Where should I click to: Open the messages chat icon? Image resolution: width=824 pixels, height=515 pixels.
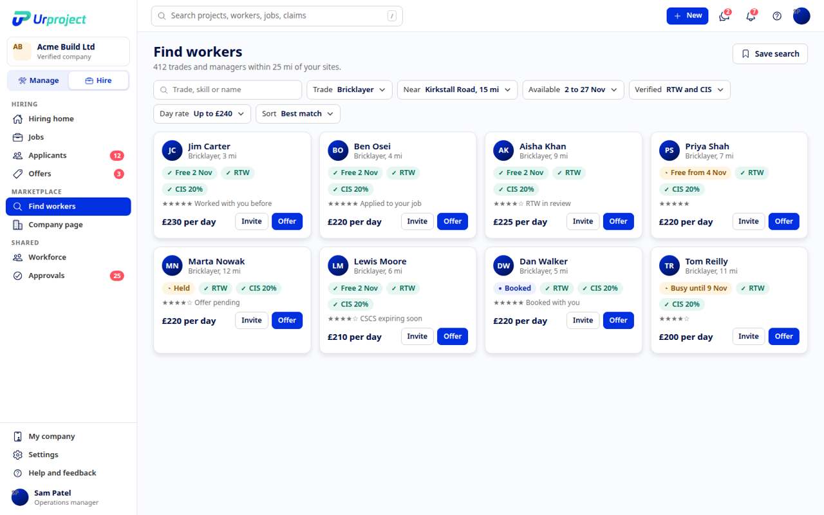724,16
